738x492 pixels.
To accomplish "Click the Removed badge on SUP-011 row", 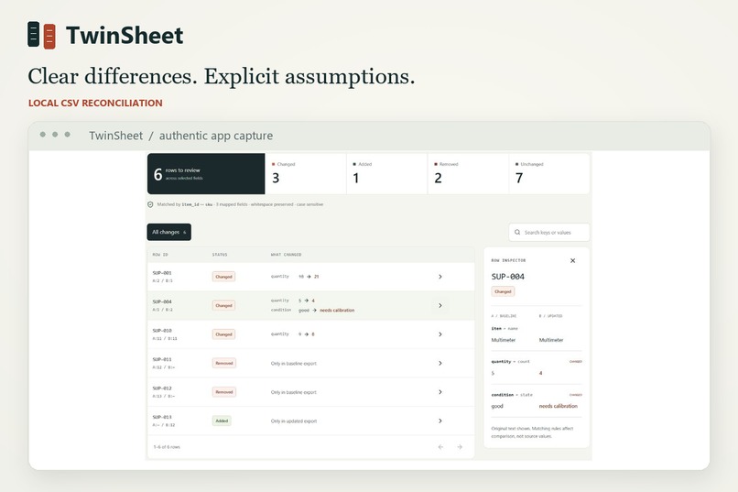I will [x=224, y=363].
